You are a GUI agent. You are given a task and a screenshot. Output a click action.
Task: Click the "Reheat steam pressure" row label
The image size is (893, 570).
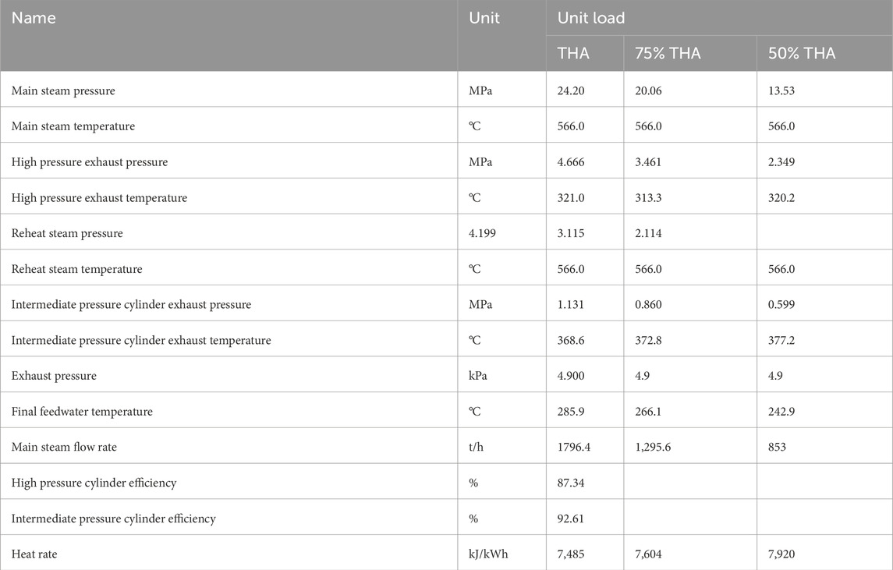click(67, 233)
